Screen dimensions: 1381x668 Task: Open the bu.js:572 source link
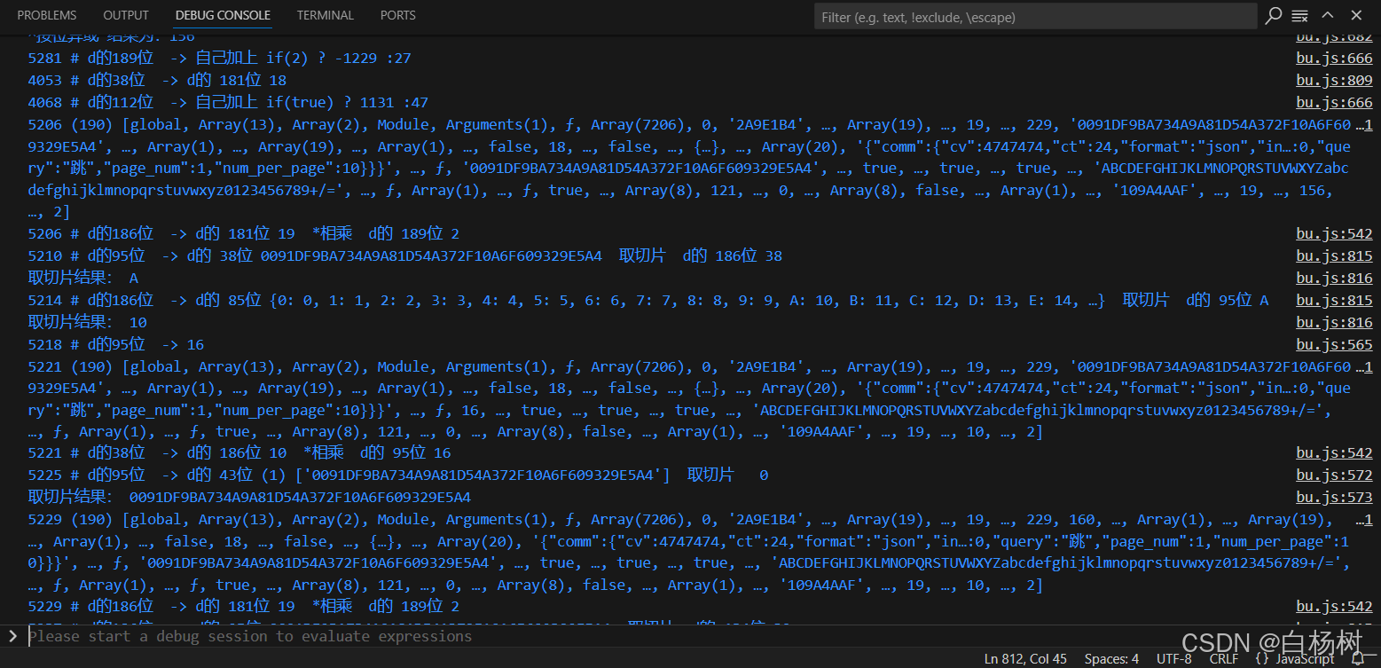[x=1334, y=475]
